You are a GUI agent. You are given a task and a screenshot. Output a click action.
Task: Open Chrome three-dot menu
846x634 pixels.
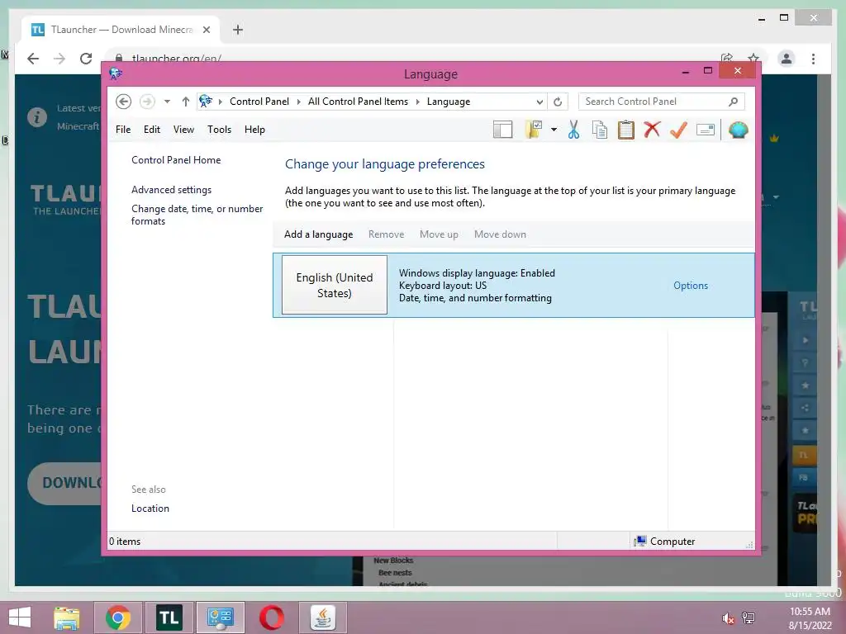click(x=813, y=59)
